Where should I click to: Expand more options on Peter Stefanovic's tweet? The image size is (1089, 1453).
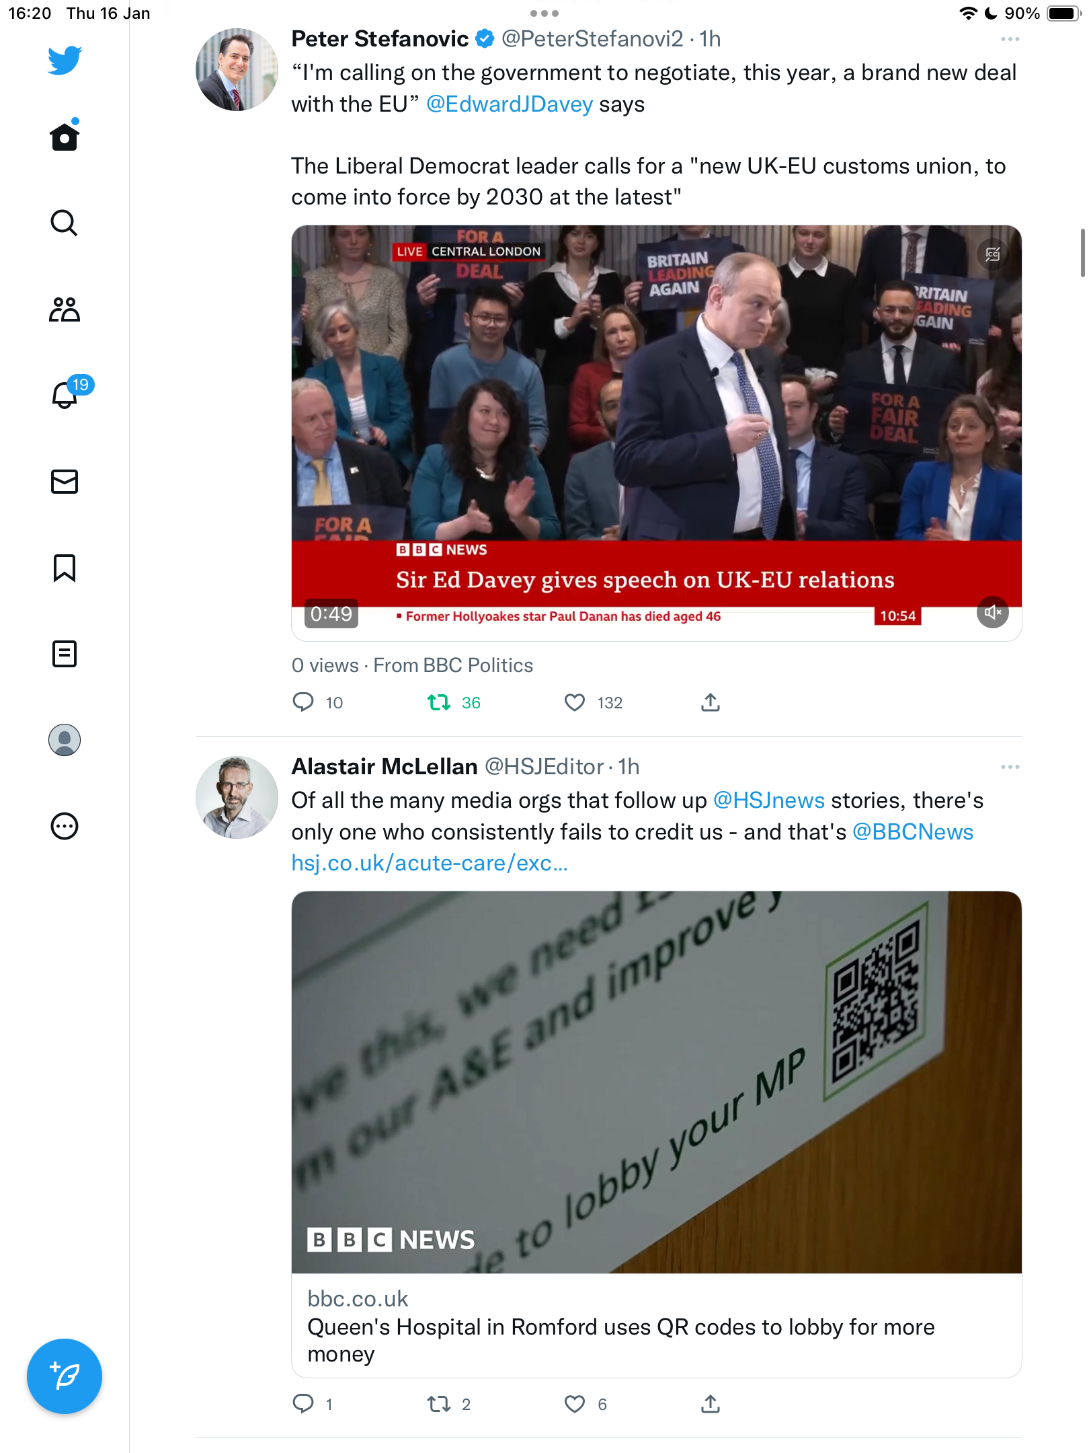click(x=1010, y=40)
